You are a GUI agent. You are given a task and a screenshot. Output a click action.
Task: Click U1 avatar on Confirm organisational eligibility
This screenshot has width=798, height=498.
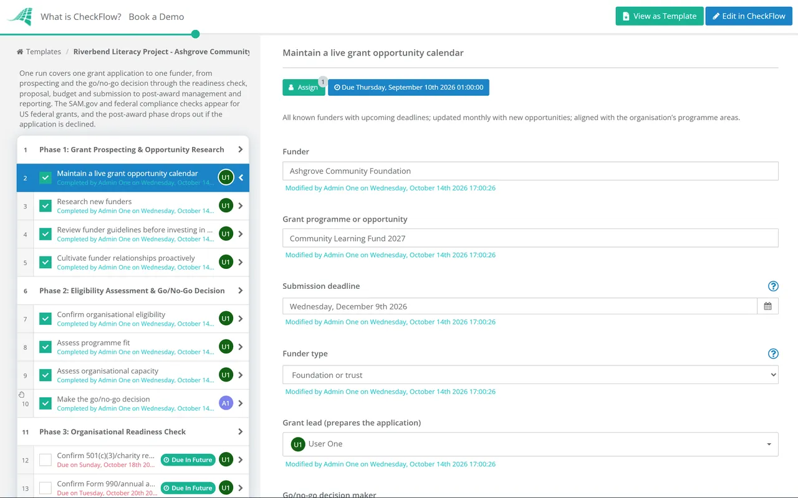point(226,319)
